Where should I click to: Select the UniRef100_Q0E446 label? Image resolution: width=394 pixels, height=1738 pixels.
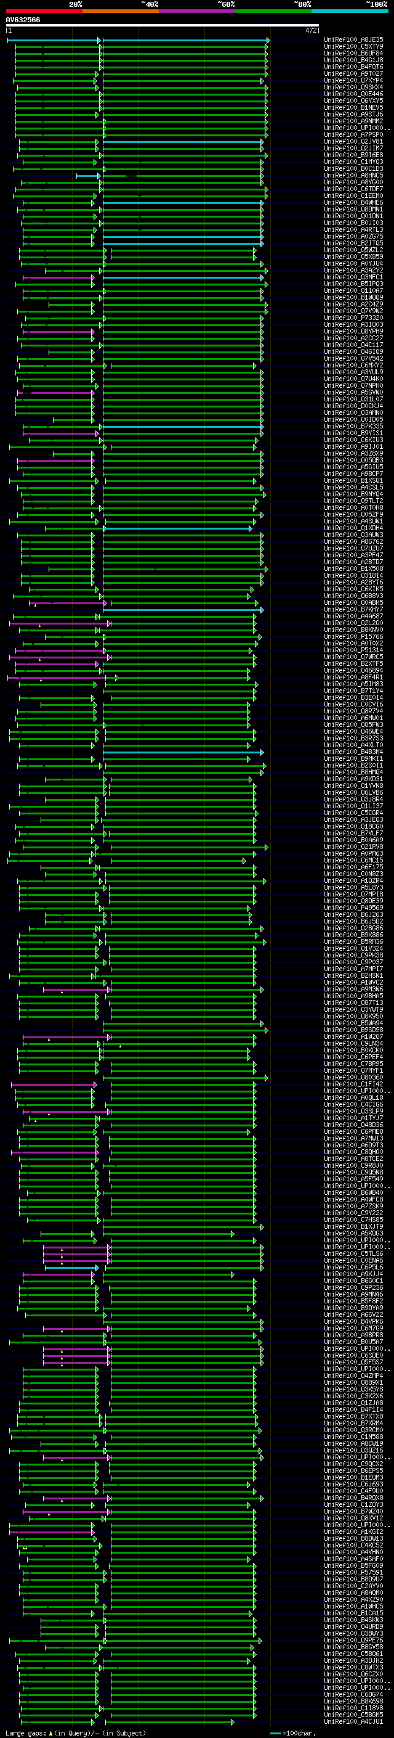[353, 94]
